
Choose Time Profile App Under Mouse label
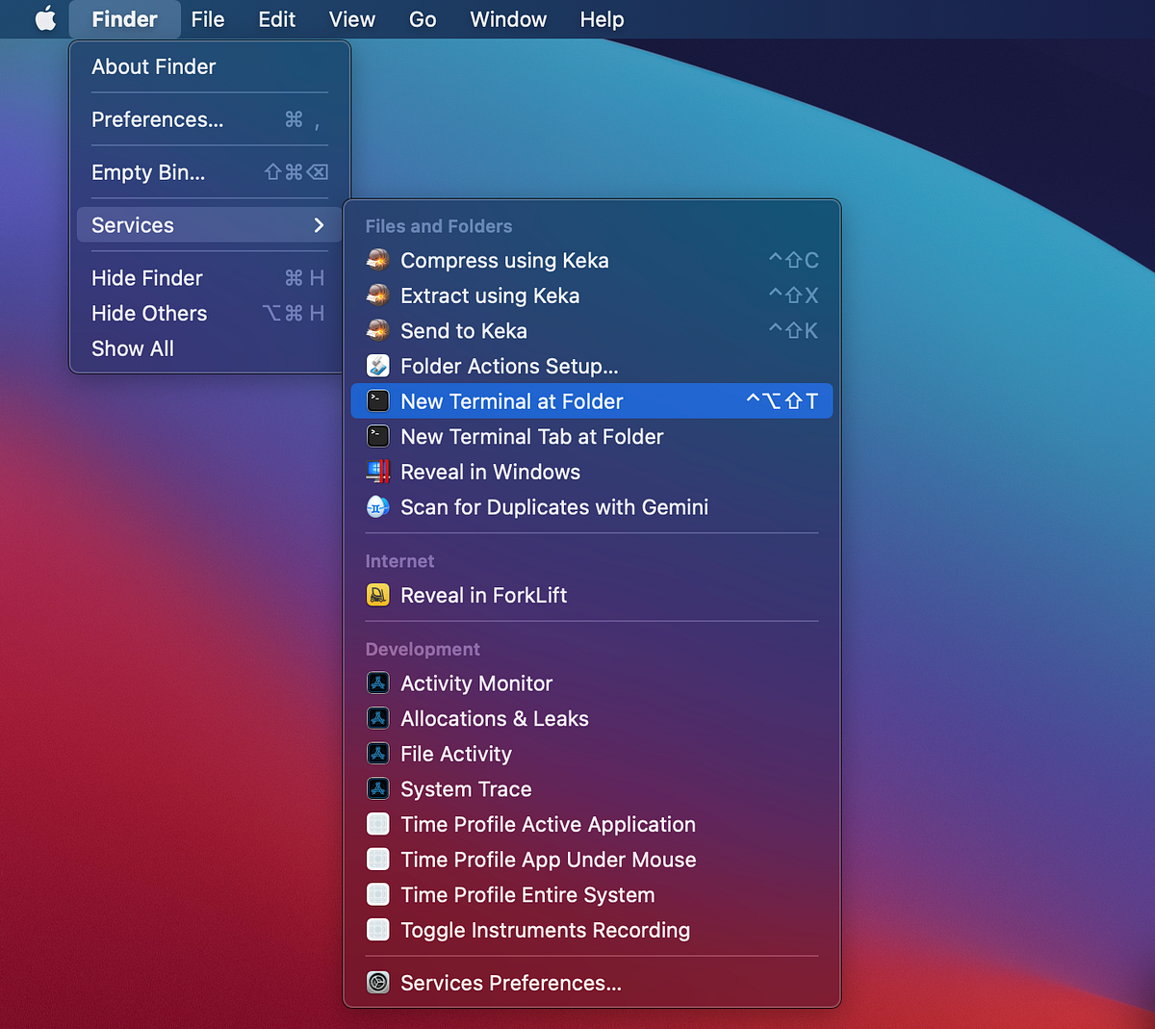coord(549,860)
